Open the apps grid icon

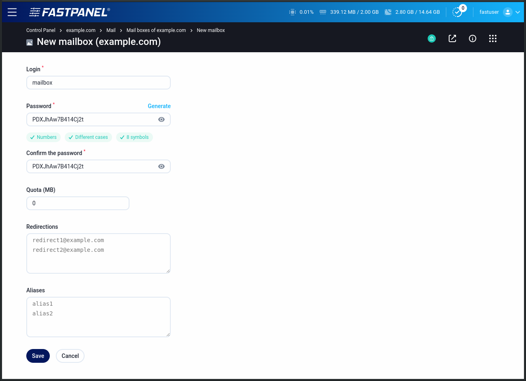(493, 38)
